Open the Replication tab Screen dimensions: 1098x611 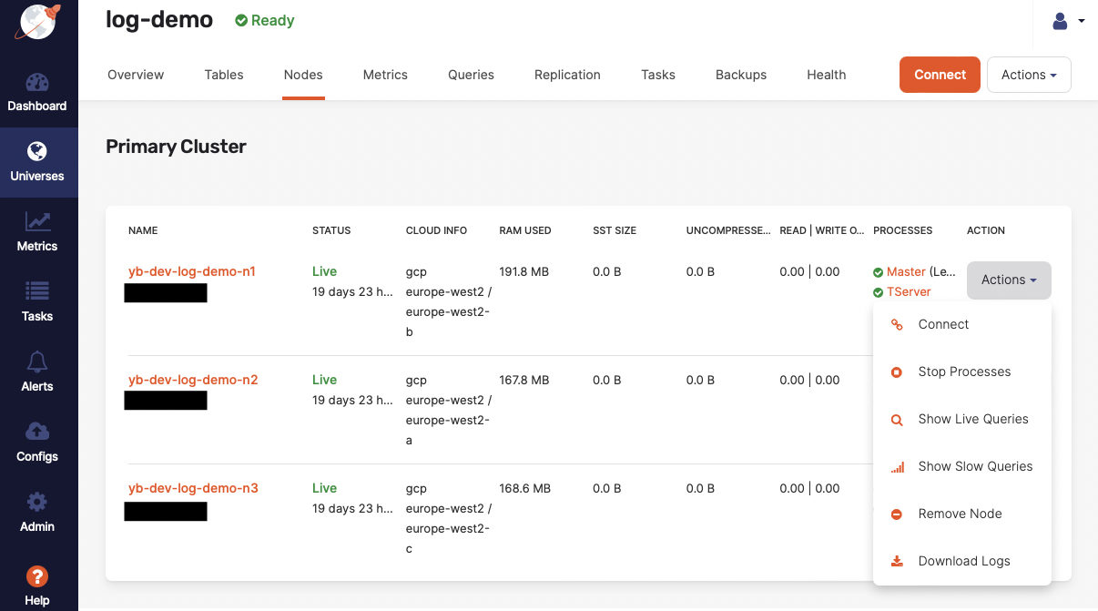click(567, 75)
